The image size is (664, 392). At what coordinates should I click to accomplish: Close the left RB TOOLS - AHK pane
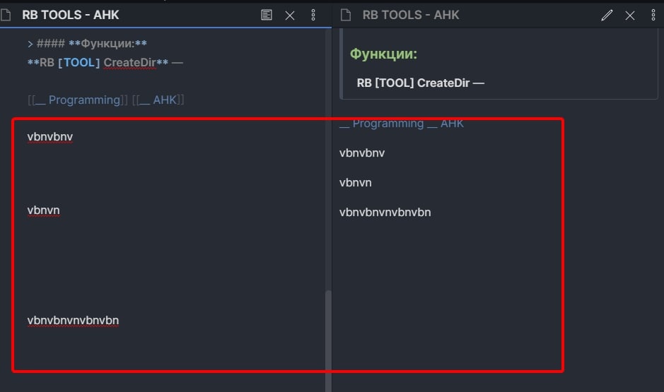coord(290,15)
